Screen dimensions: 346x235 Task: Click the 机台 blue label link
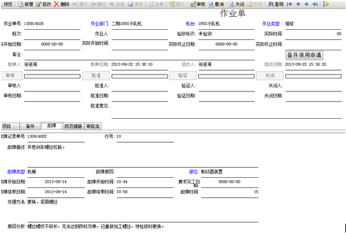pos(191,24)
